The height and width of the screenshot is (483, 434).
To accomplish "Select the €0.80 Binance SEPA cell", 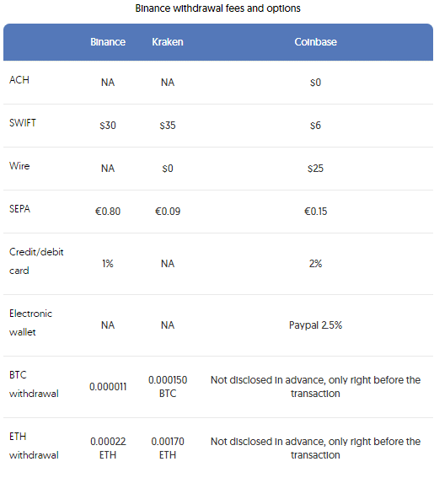I will point(108,212).
